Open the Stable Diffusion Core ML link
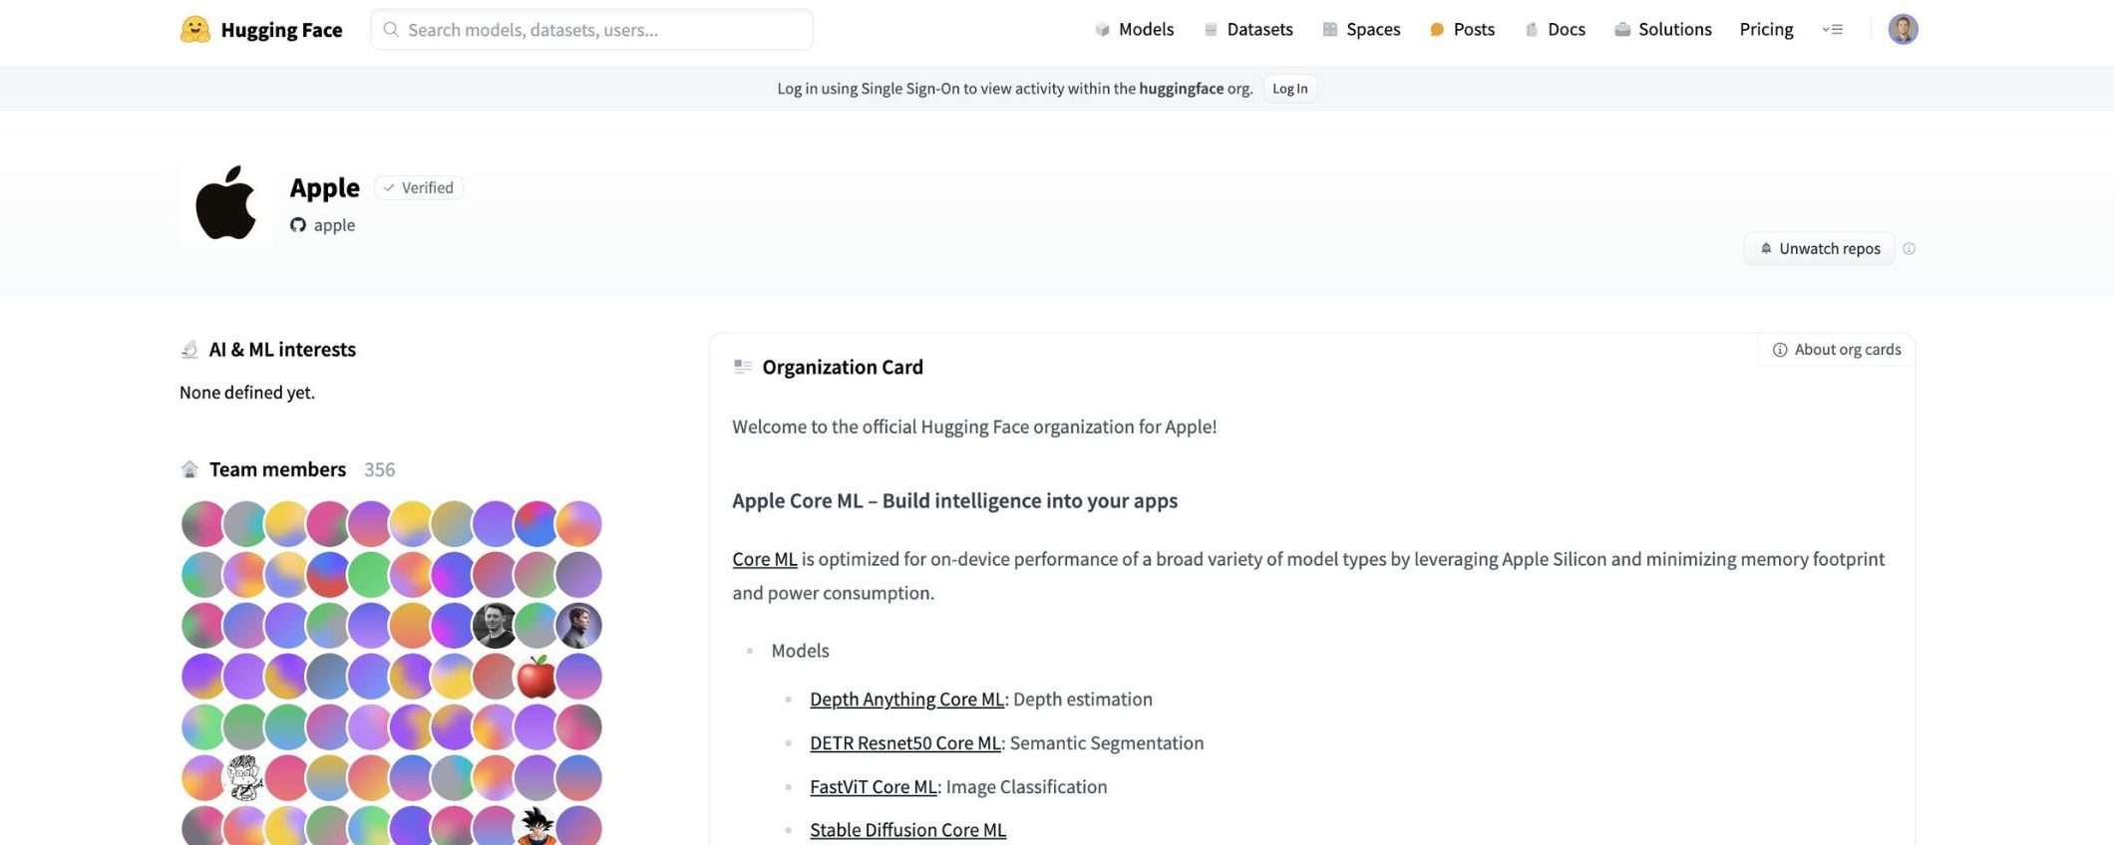The height and width of the screenshot is (845, 2114). pos(907,830)
